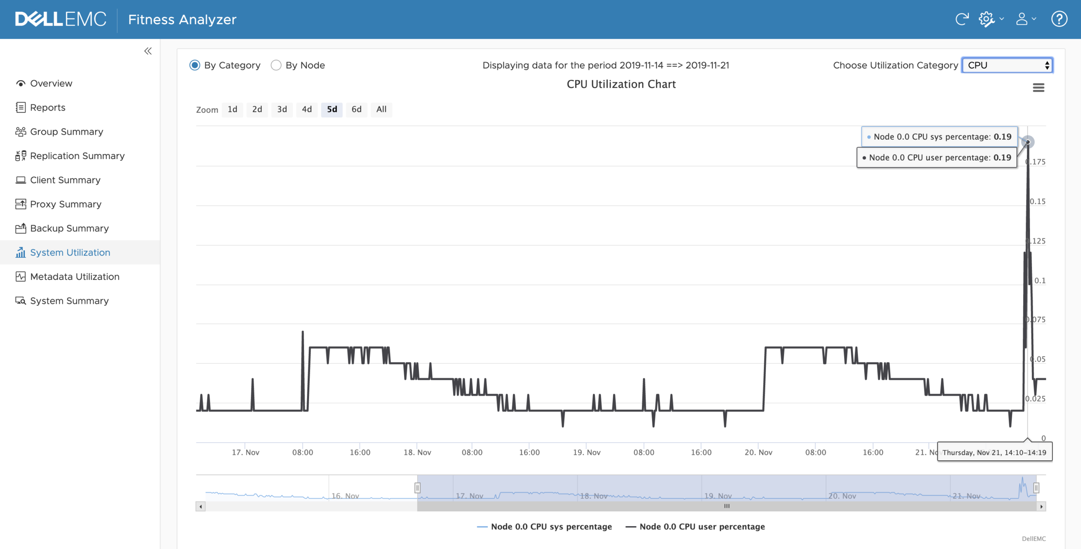Click the Reports sidebar icon
This screenshot has width=1081, height=549.
click(20, 106)
